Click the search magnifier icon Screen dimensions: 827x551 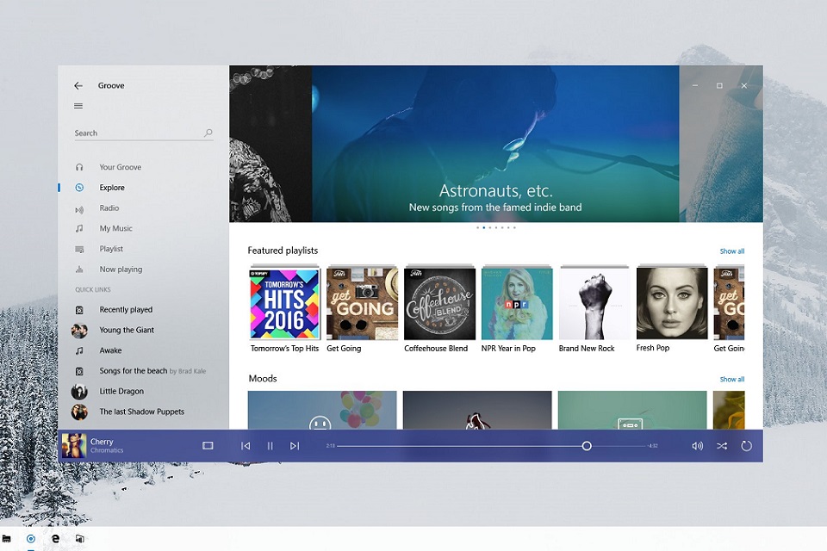(x=208, y=133)
